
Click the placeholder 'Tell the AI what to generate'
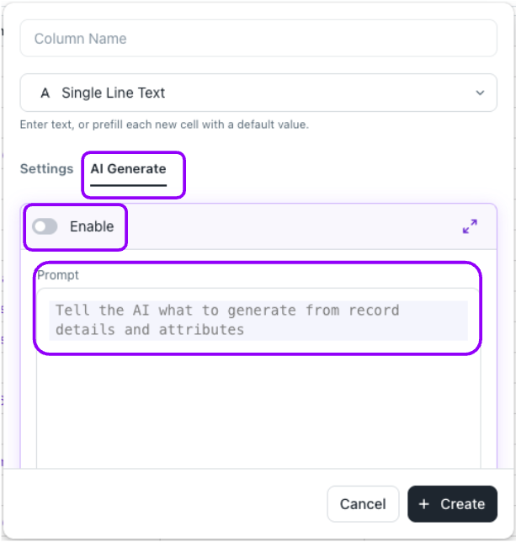pos(176,311)
